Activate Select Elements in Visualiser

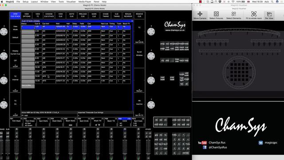click(234, 16)
